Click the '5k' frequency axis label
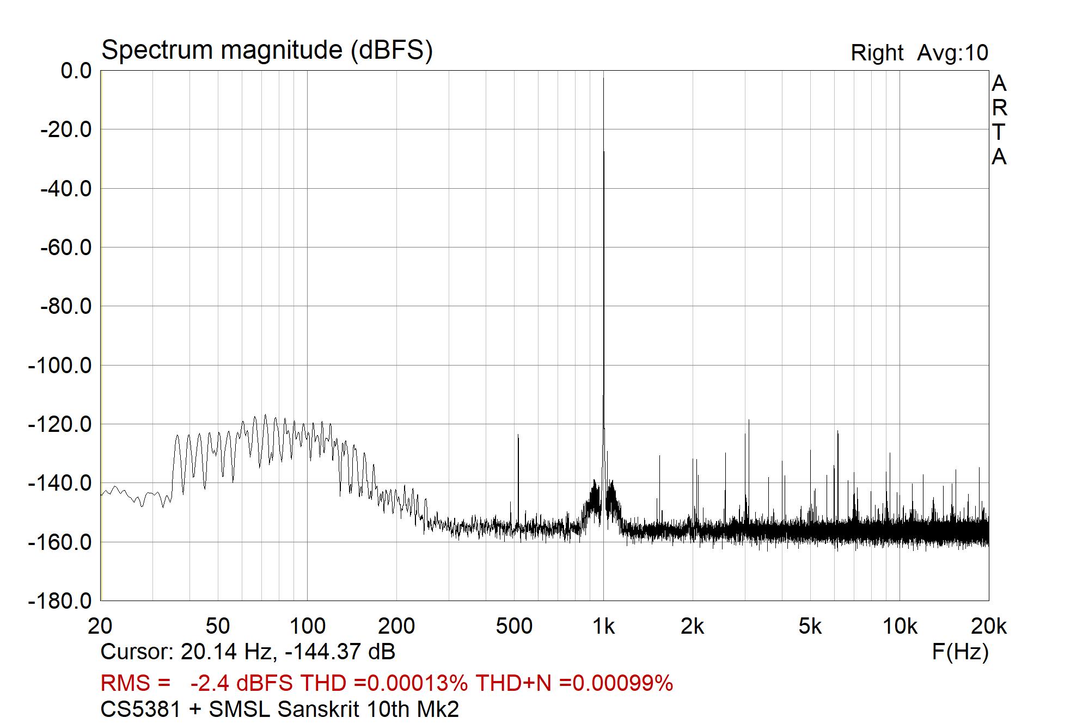The image size is (1089, 724). coord(810,627)
